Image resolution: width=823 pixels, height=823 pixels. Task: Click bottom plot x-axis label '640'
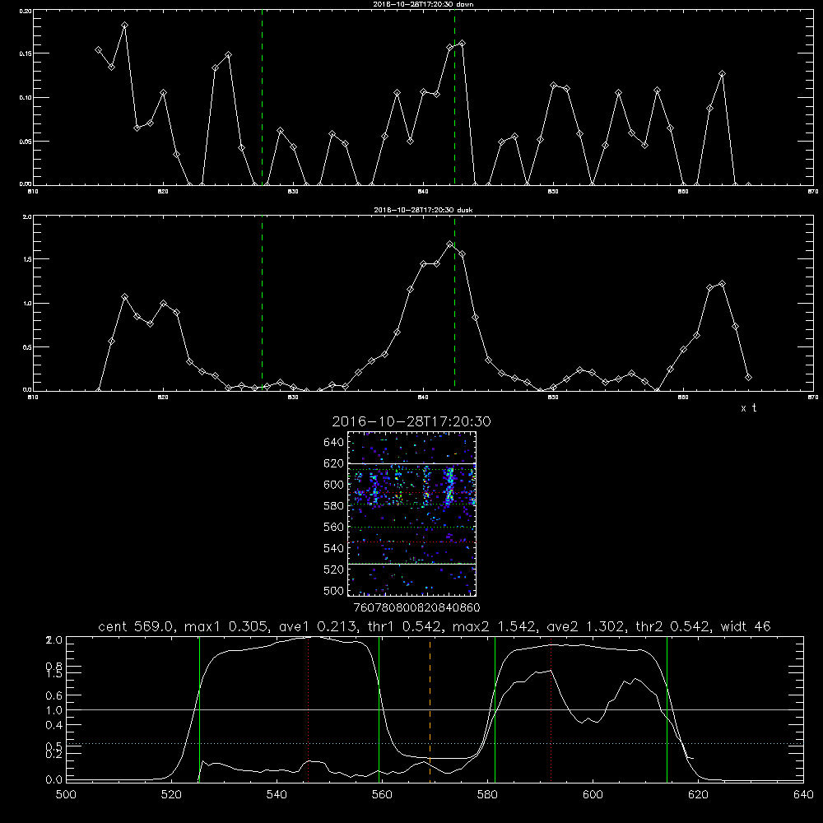click(803, 795)
